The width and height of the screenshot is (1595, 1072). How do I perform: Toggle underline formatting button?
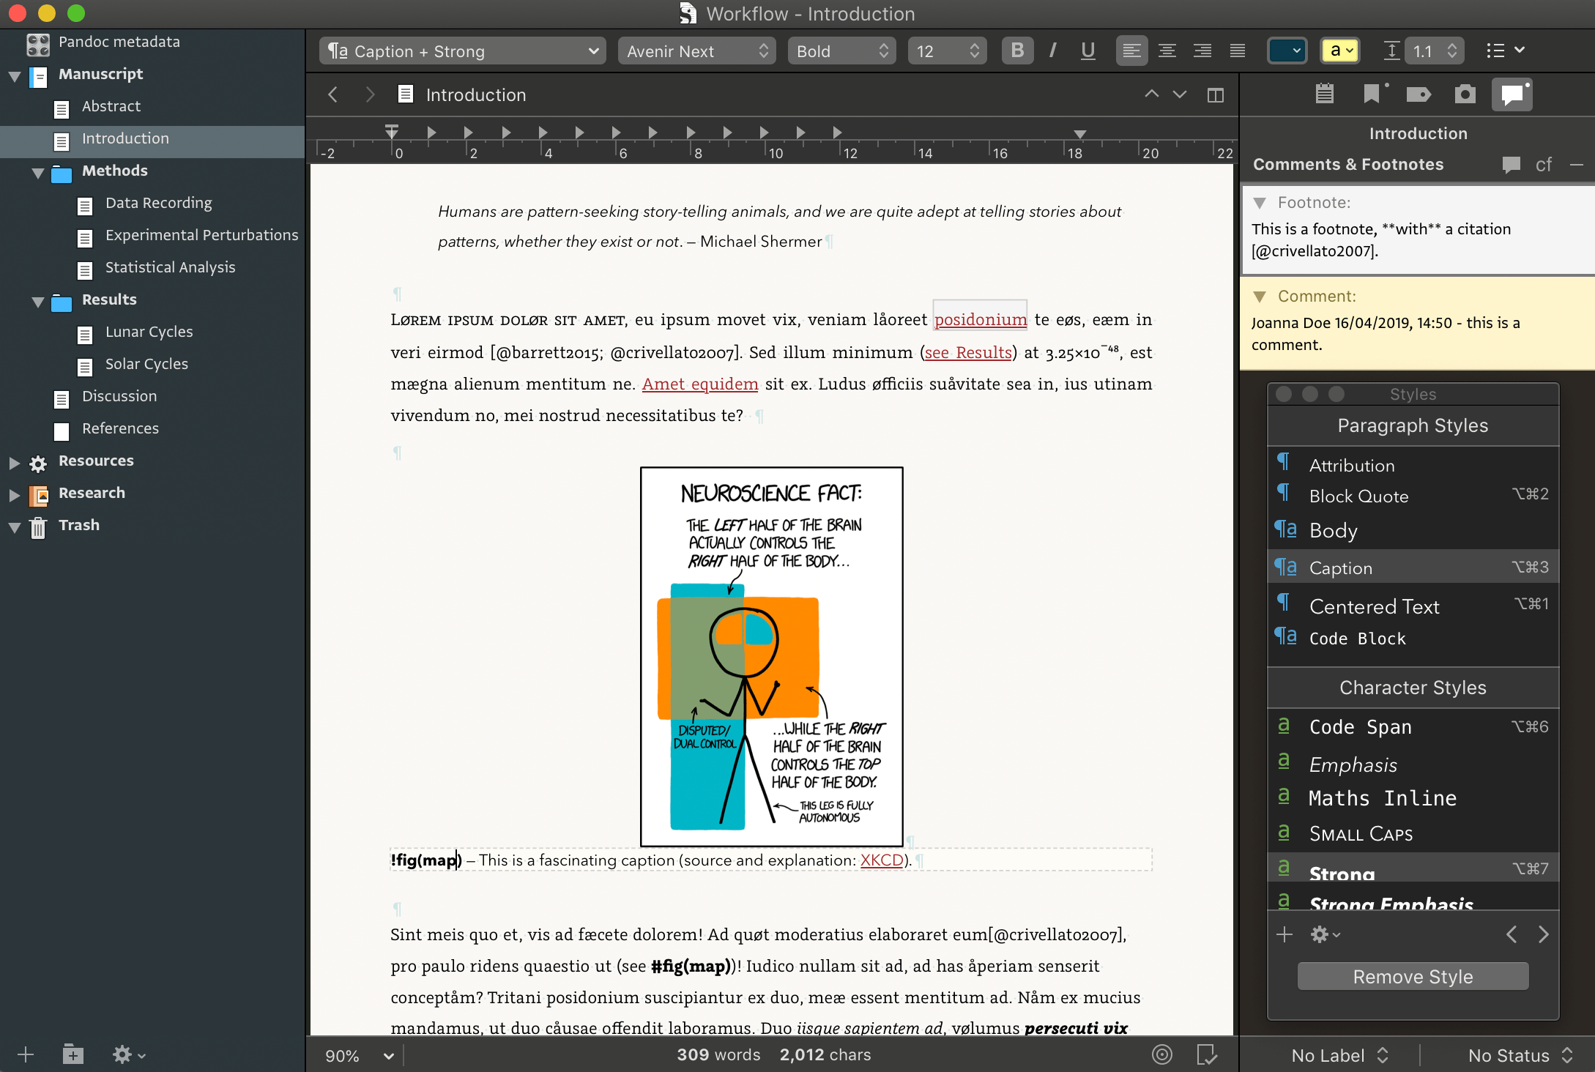click(x=1087, y=51)
